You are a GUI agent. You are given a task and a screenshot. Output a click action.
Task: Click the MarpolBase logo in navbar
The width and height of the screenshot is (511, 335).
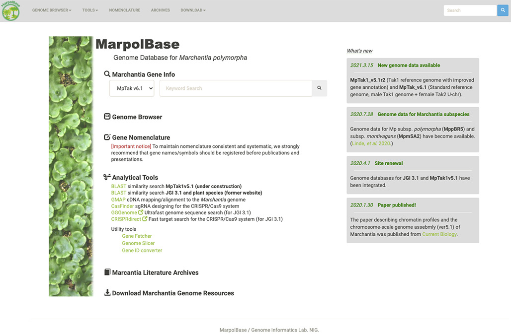click(x=10, y=10)
